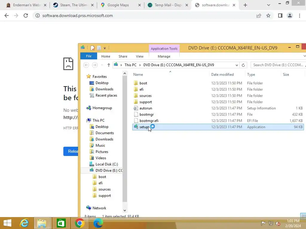Select Network in the navigation pane
The width and height of the screenshot is (306, 229).
[x=99, y=208]
